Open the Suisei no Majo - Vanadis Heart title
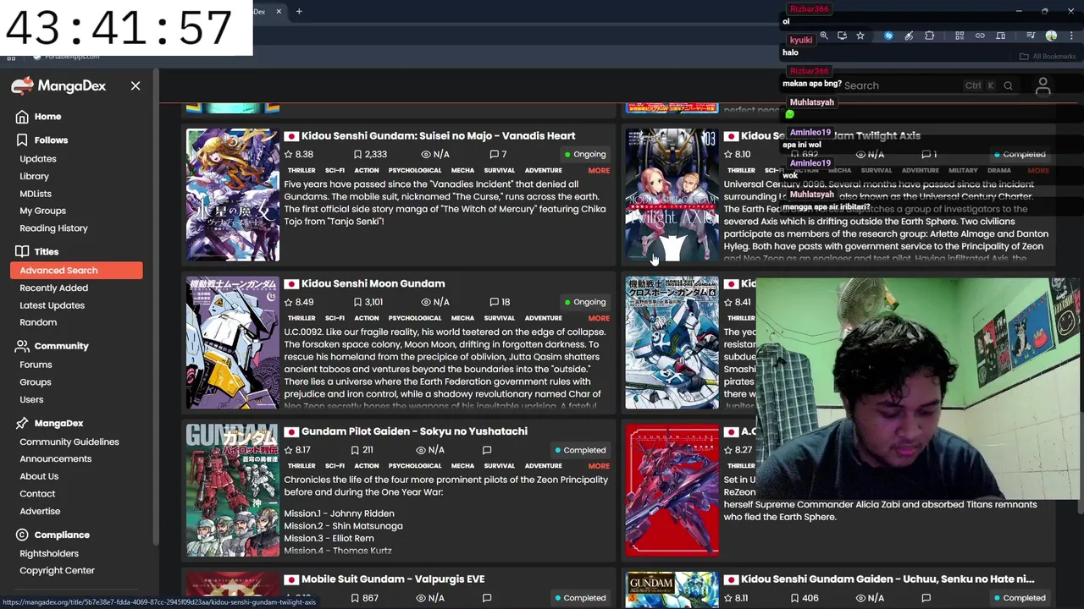 438,135
